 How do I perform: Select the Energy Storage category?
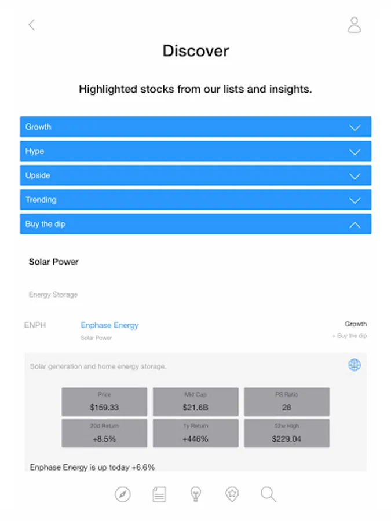point(53,295)
